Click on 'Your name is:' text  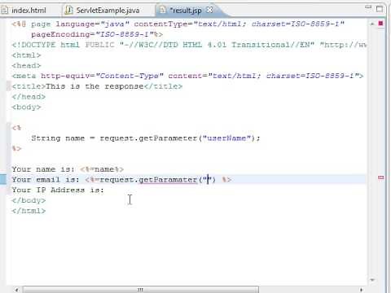click(43, 169)
